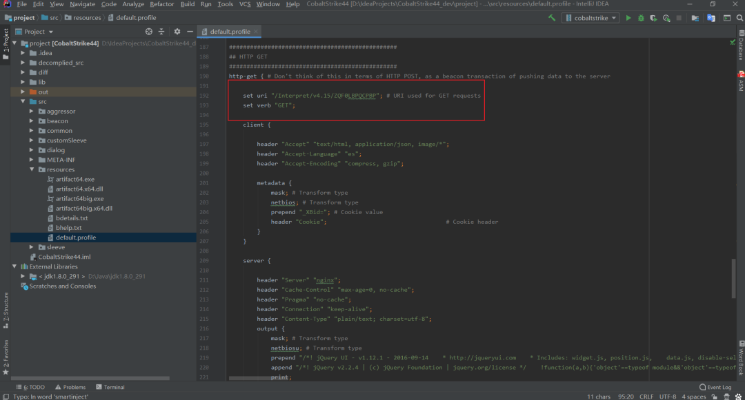Open the Terminal tool window
This screenshot has width=745, height=400.
coord(110,387)
